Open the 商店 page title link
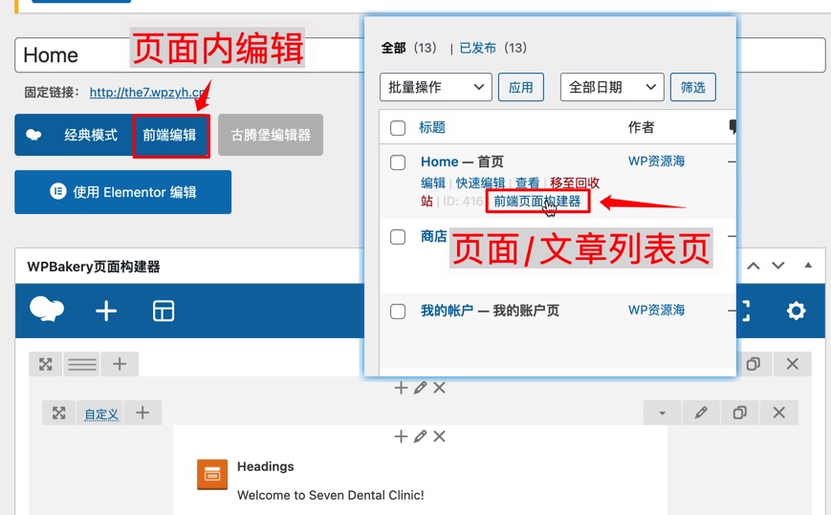 point(433,236)
